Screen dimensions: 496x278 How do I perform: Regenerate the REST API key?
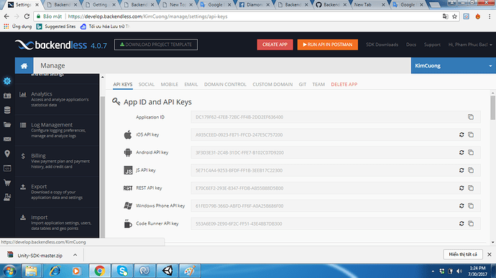click(461, 188)
